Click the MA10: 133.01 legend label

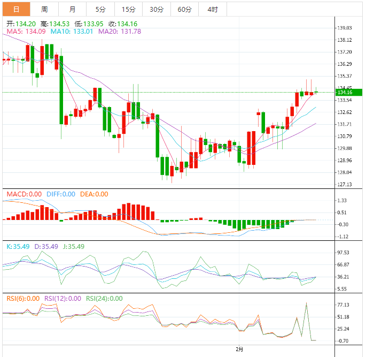coord(72,32)
